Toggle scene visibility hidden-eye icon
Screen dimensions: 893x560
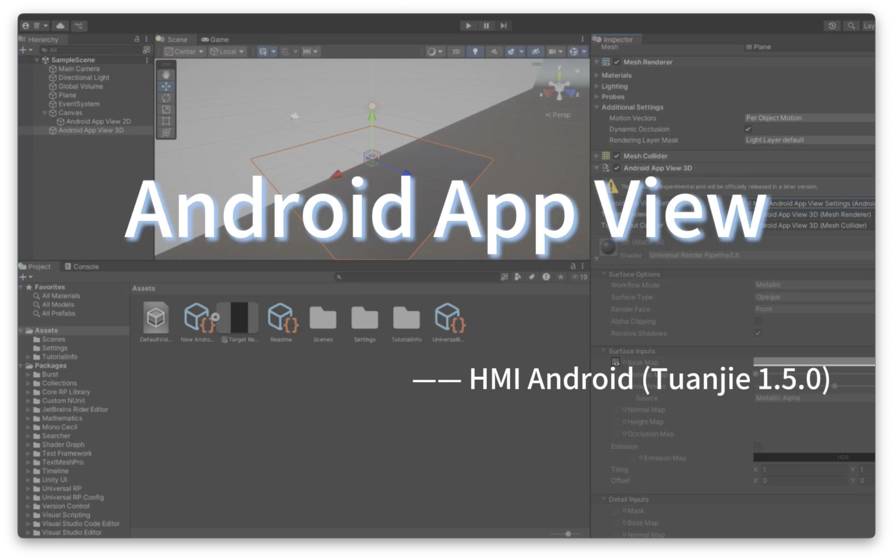coord(536,51)
